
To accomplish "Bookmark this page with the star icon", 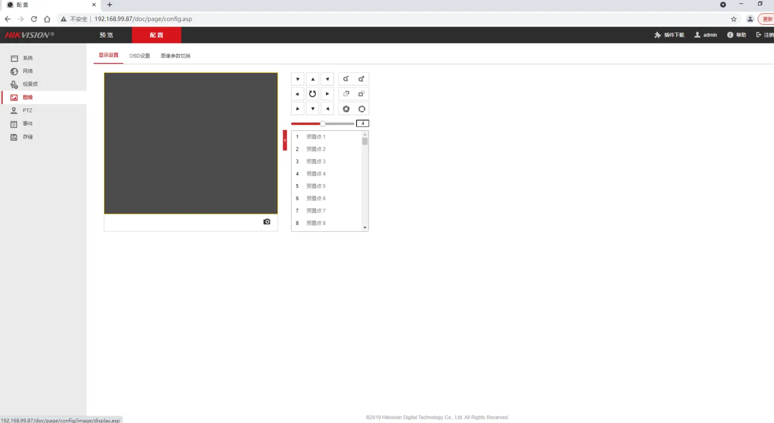I will click(x=734, y=19).
